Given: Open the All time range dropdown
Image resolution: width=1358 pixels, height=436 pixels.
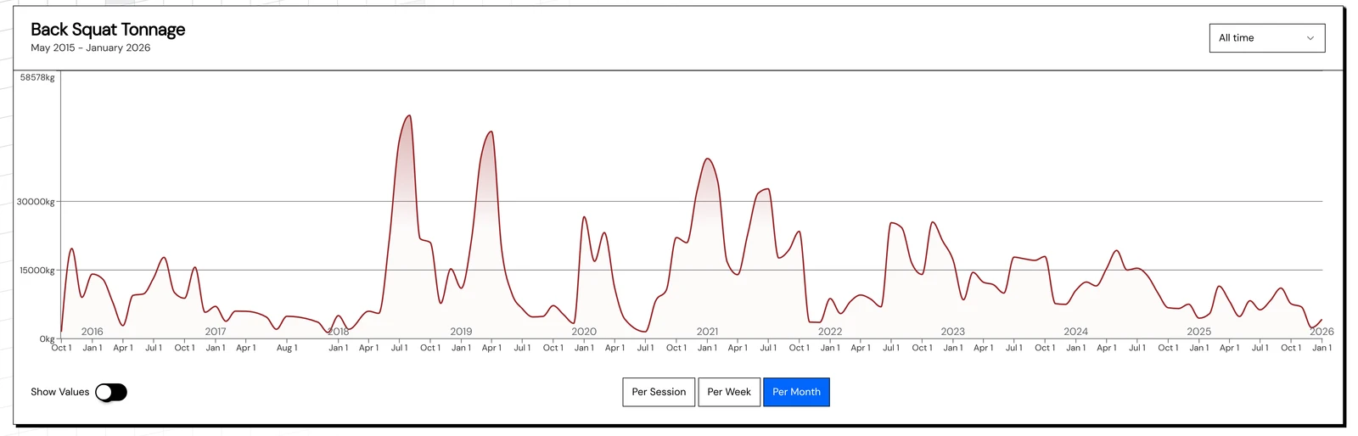Looking at the screenshot, I should pyautogui.click(x=1266, y=38).
